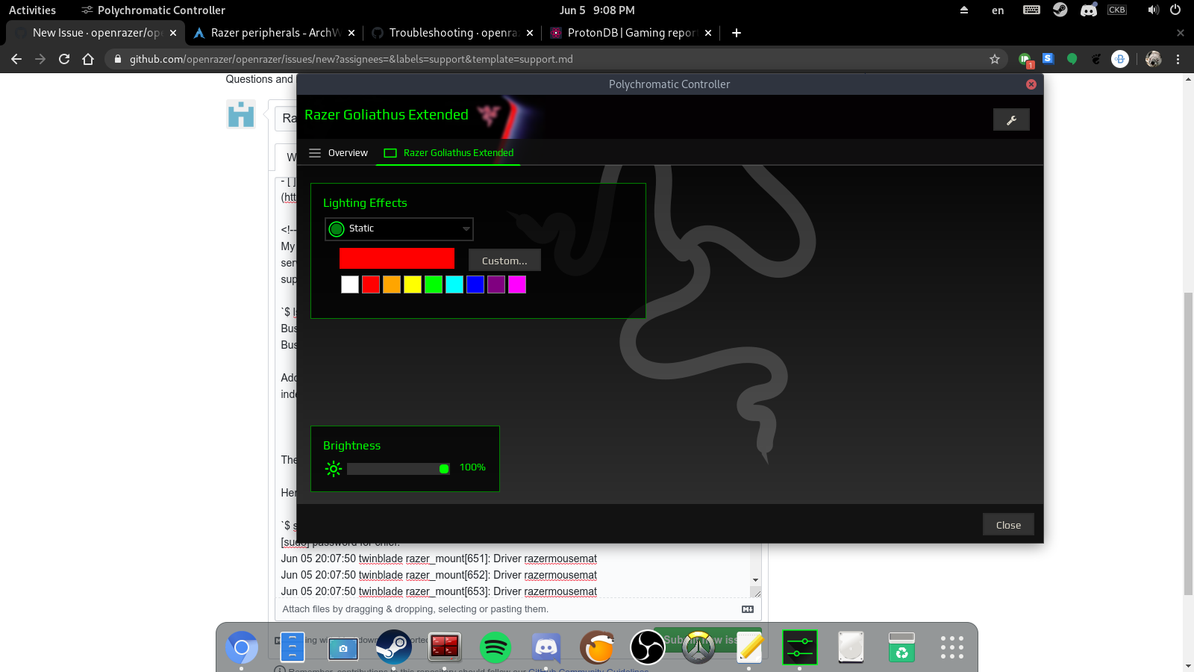Close the ProtonDB browser tab

708,33
